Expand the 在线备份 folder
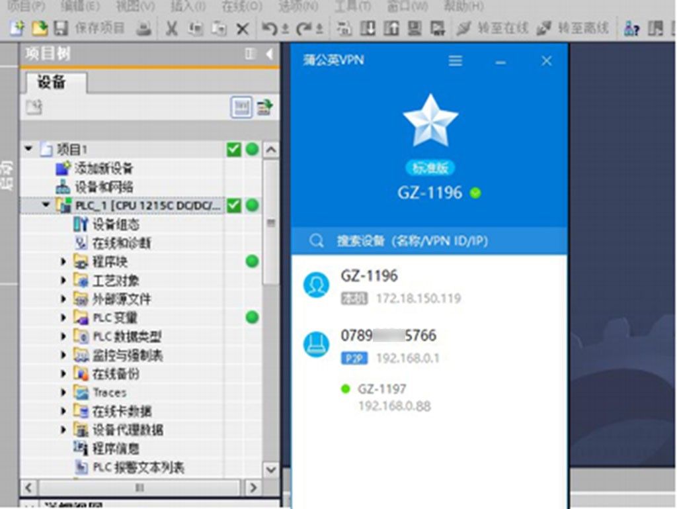This screenshot has height=509, width=677. click(x=63, y=374)
